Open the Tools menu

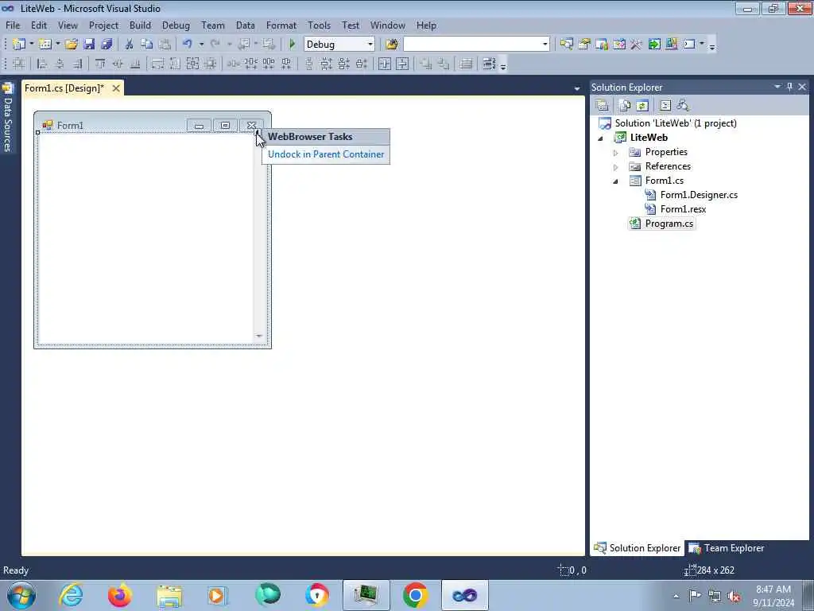pos(319,25)
